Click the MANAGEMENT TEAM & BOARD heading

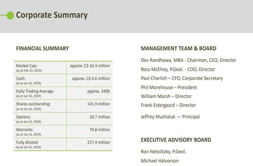coord(179,48)
